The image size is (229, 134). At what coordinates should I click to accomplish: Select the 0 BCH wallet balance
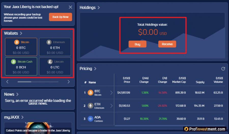21,67
